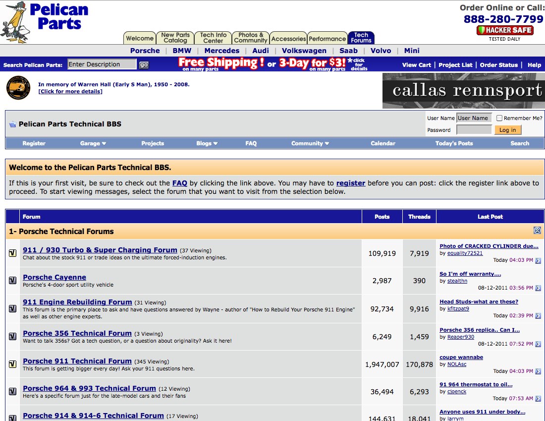
Task: Click the callas rennsport banner ad
Action: tap(463, 91)
